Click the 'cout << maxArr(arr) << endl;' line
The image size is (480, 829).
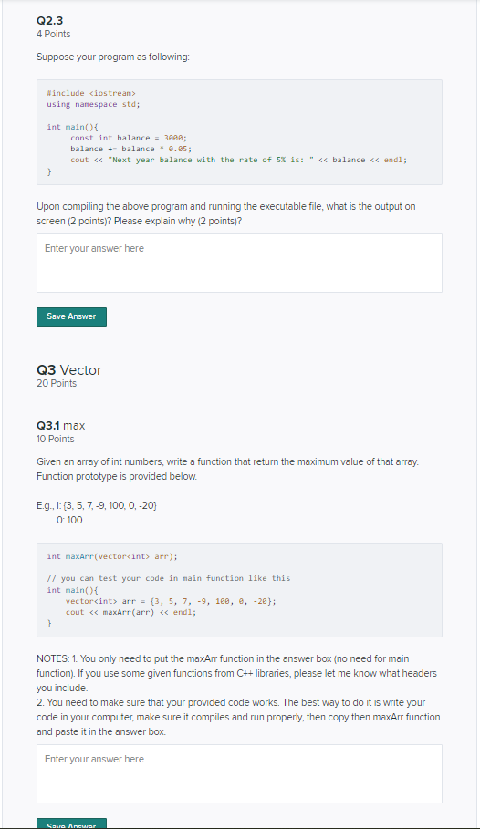pyautogui.click(x=130, y=612)
